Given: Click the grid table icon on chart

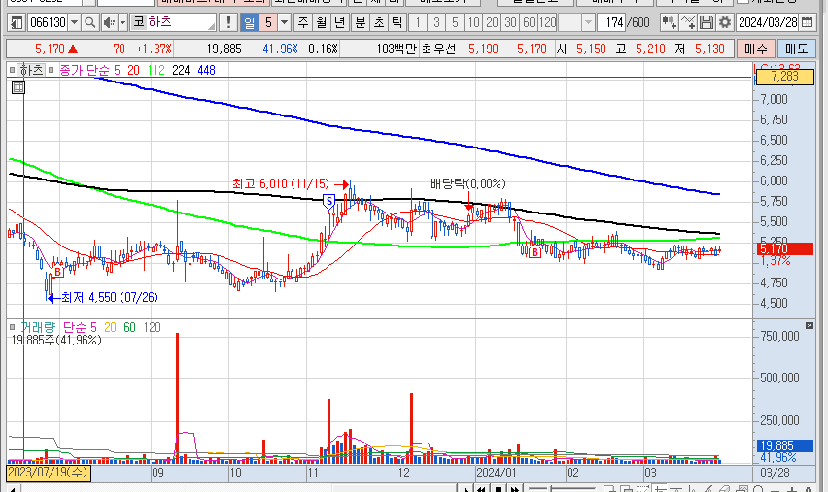Looking at the screenshot, I should [17, 87].
